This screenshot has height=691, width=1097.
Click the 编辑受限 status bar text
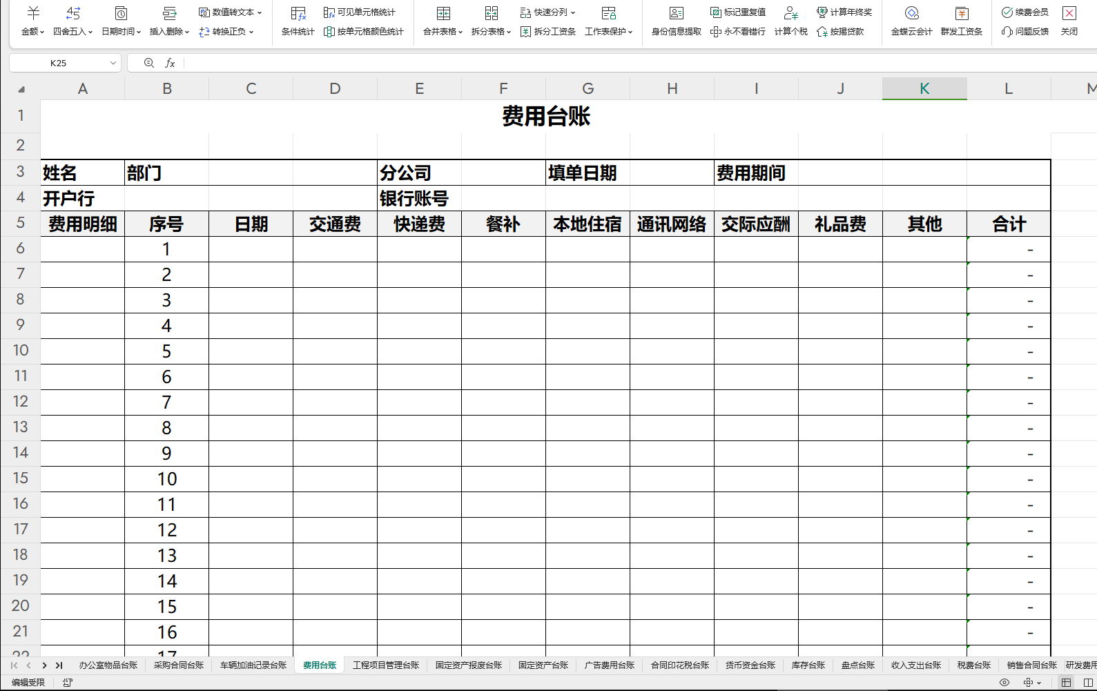(28, 683)
